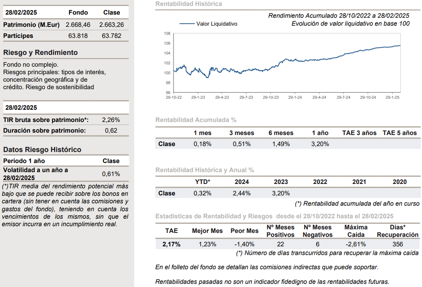Click the 2022 column header
Image resolution: width=422 pixels, height=287 pixels.
[320, 182]
